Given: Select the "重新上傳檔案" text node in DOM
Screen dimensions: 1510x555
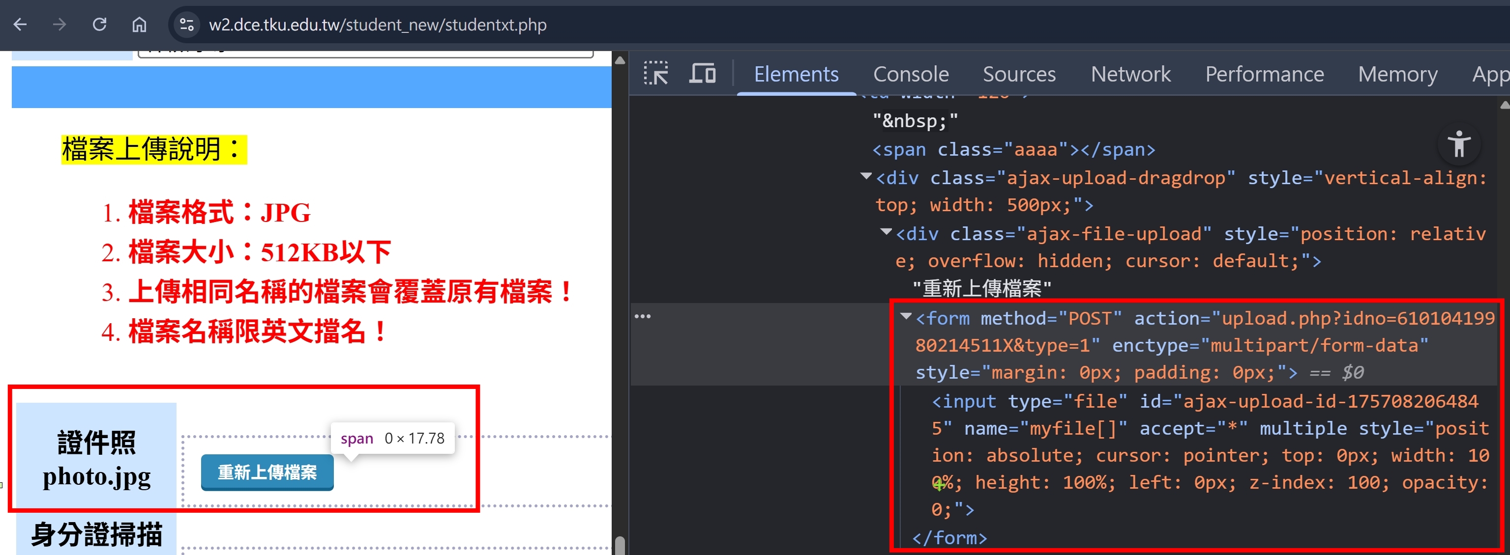Looking at the screenshot, I should point(982,289).
